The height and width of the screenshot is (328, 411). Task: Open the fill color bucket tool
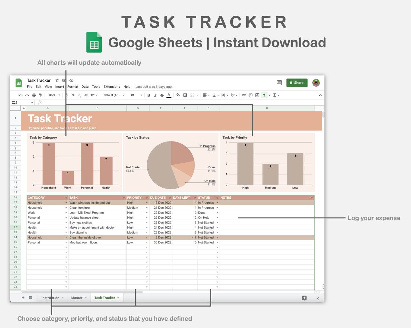tap(178, 95)
